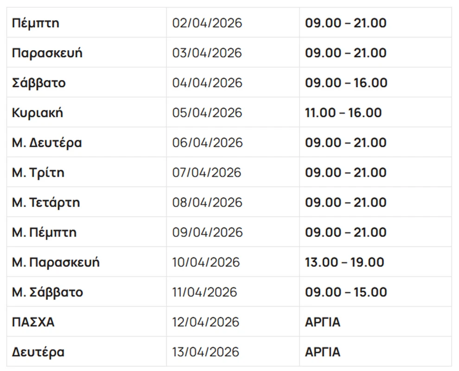The image size is (459, 371).
Task: Select the Κυριακή day cell
Action: 38,113
